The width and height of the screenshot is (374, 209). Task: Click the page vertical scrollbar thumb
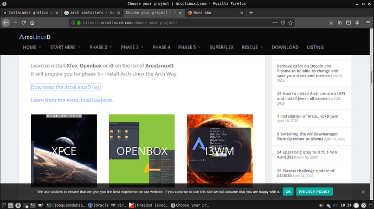371,77
